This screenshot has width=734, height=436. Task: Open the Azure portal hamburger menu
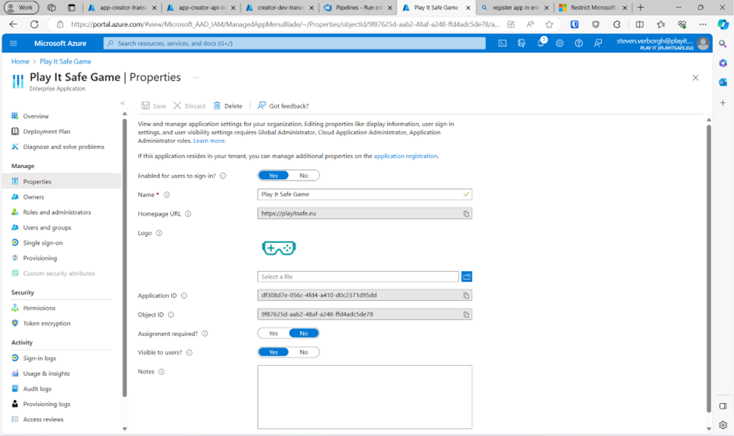13,44
